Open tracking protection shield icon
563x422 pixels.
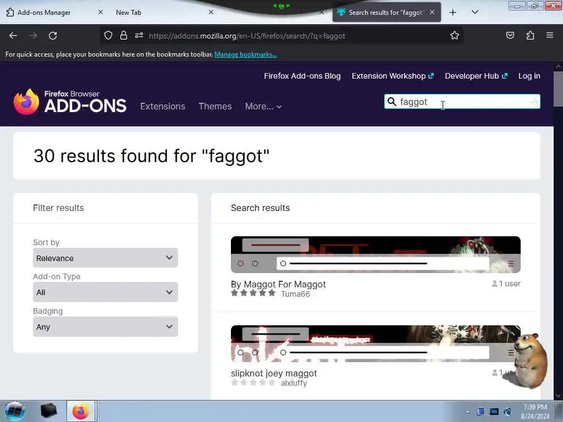point(108,35)
